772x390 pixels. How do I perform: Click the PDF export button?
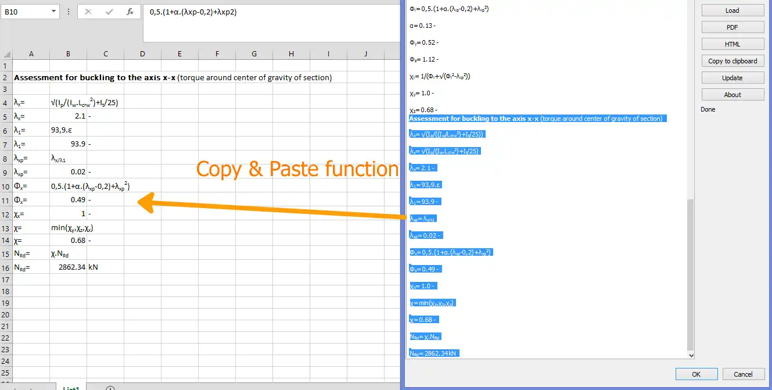point(732,27)
